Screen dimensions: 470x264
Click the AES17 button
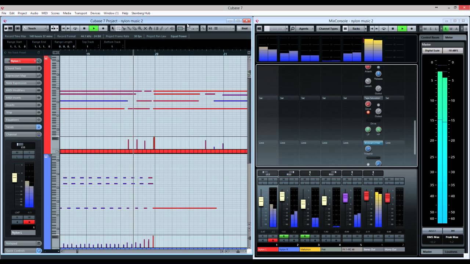[432, 231]
